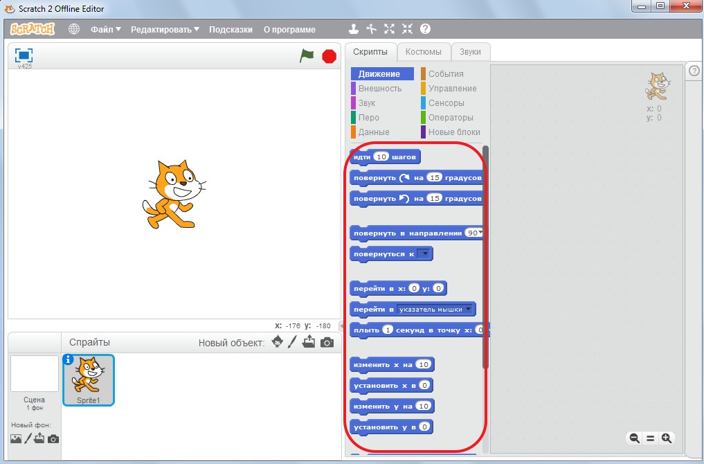Select the Shrink sprite tool
The image size is (704, 464).
(407, 29)
